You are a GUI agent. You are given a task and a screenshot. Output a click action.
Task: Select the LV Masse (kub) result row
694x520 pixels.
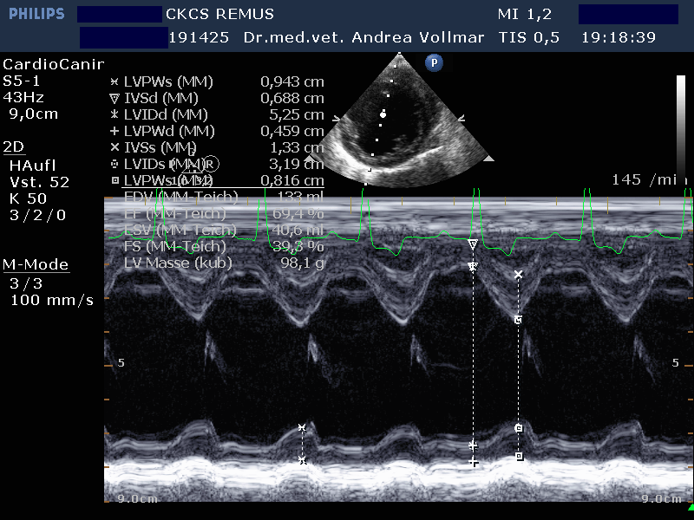click(x=178, y=263)
